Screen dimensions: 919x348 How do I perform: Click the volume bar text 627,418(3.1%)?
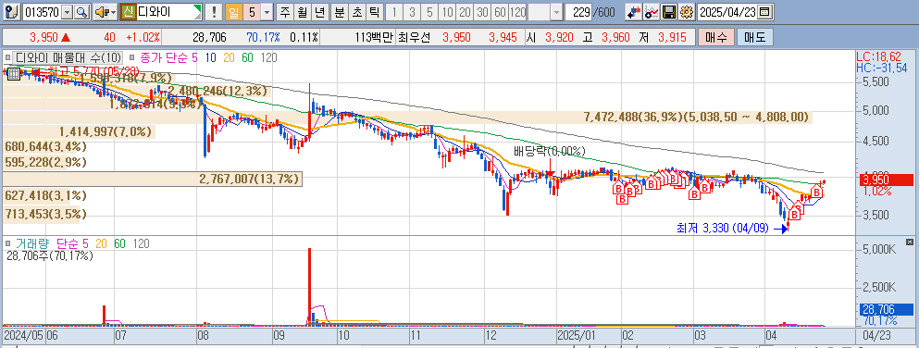pos(45,195)
